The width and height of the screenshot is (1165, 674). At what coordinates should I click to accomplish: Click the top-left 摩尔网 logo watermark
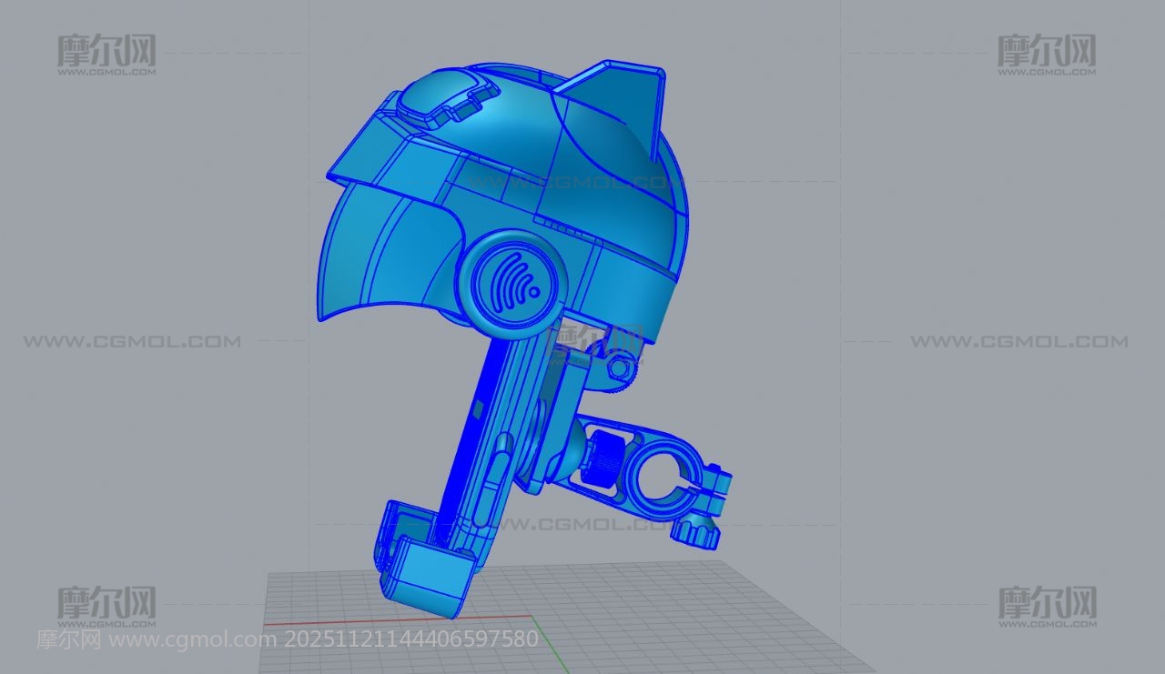point(106,54)
